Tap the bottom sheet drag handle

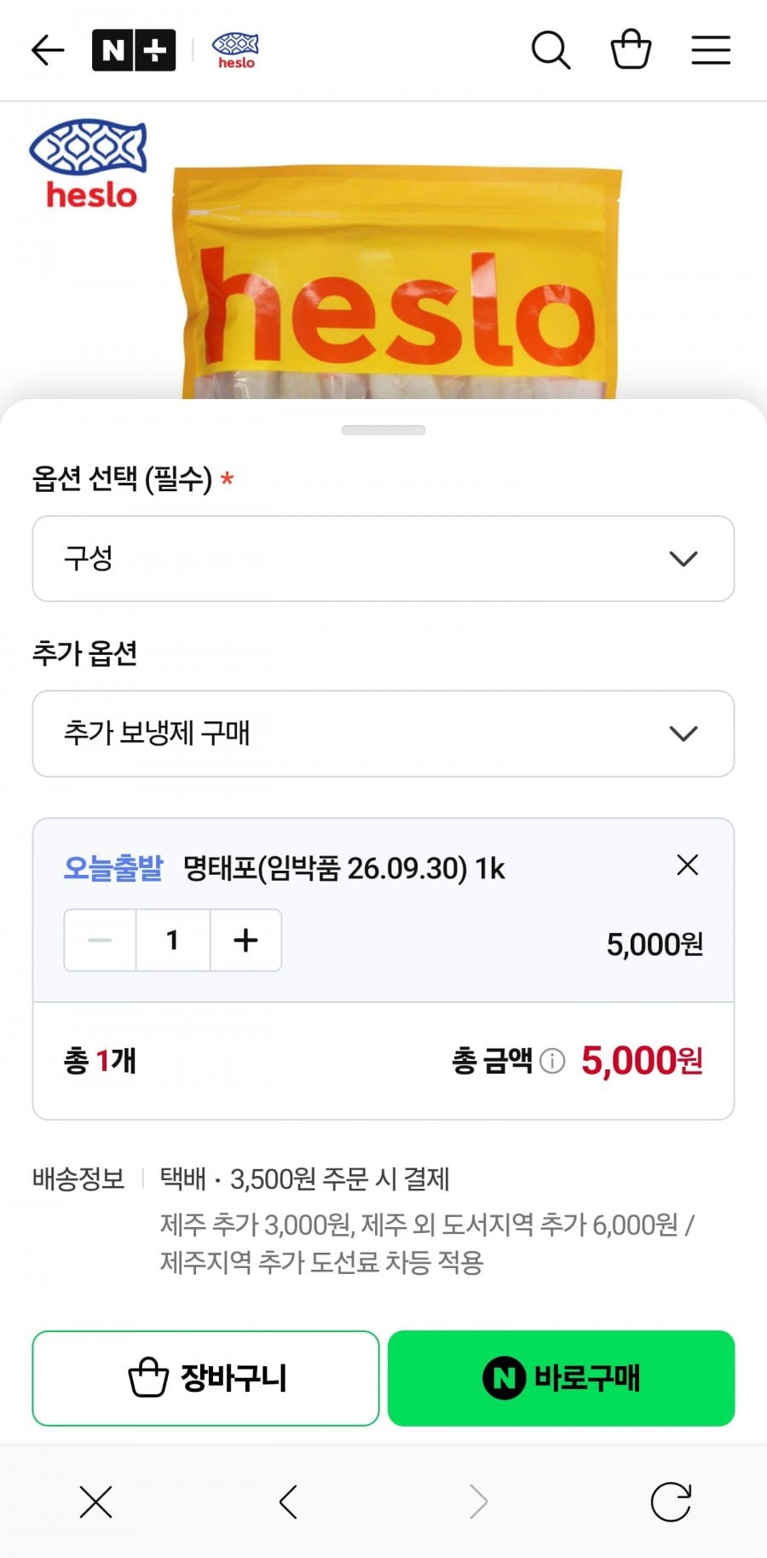(x=383, y=431)
